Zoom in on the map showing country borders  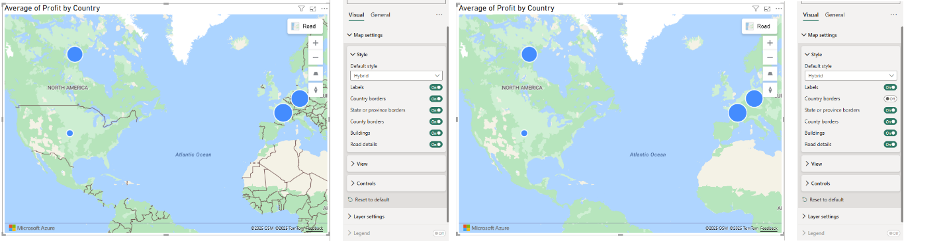tap(315, 43)
